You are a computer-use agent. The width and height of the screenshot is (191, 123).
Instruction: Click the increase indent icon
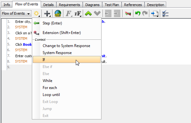pyautogui.click(x=117, y=13)
